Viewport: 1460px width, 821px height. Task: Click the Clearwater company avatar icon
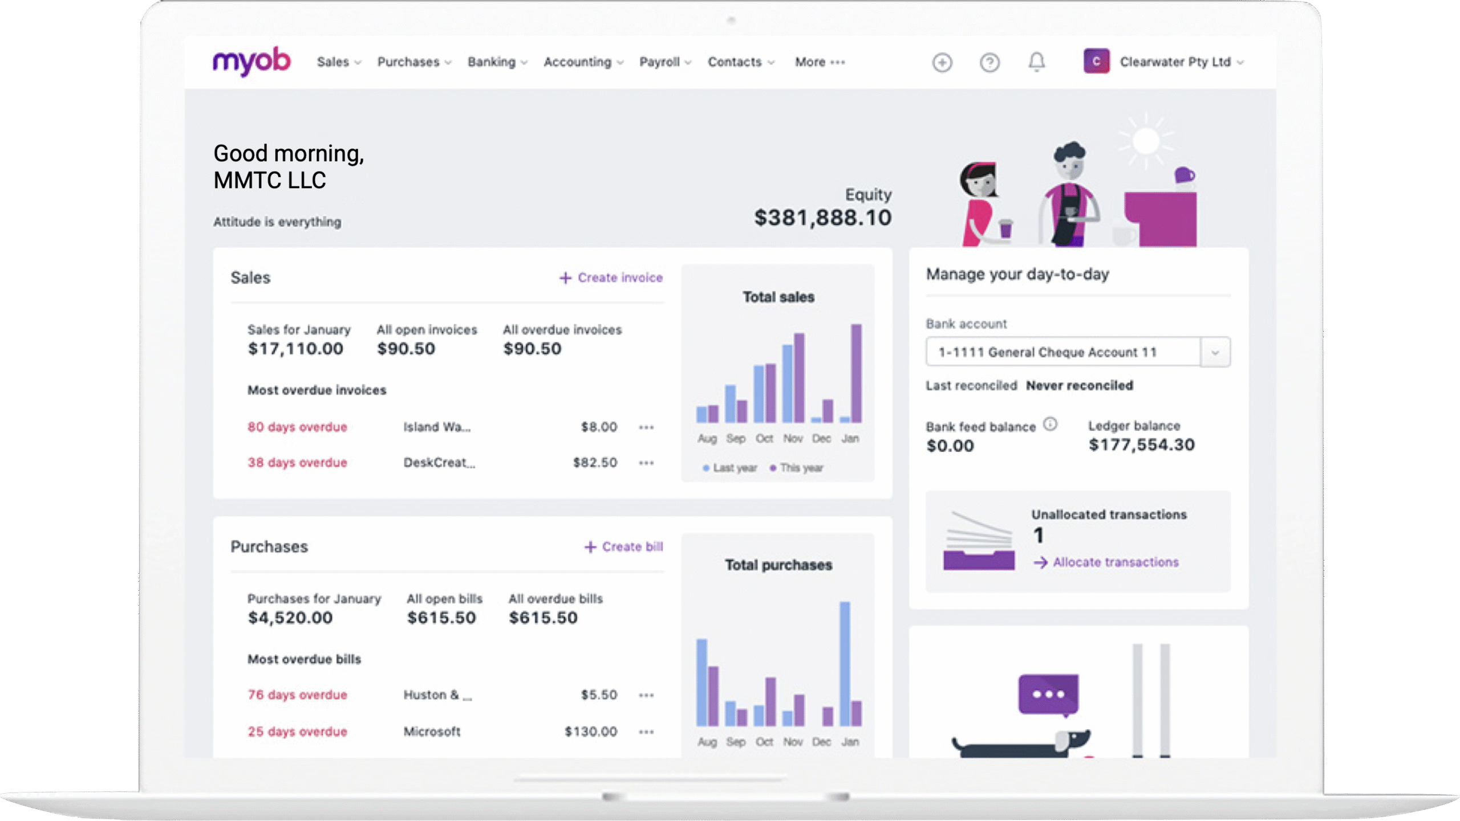tap(1096, 62)
